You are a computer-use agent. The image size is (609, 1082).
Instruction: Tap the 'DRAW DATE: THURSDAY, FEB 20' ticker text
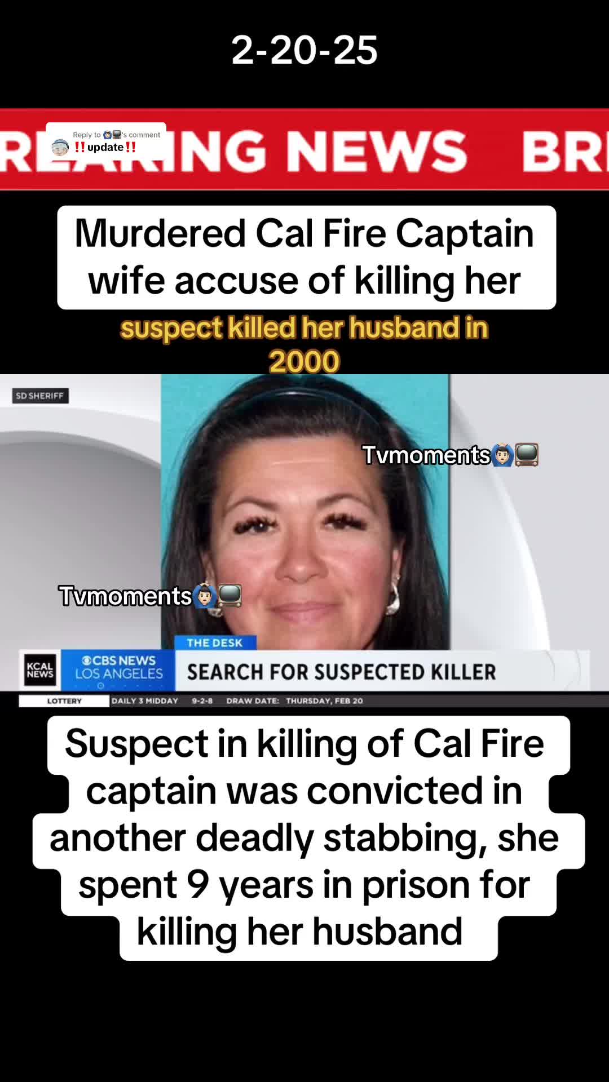[294, 700]
